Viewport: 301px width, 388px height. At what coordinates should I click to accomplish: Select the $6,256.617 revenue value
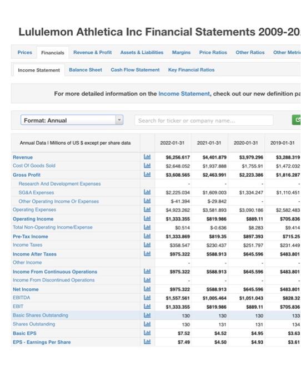pyautogui.click(x=178, y=157)
